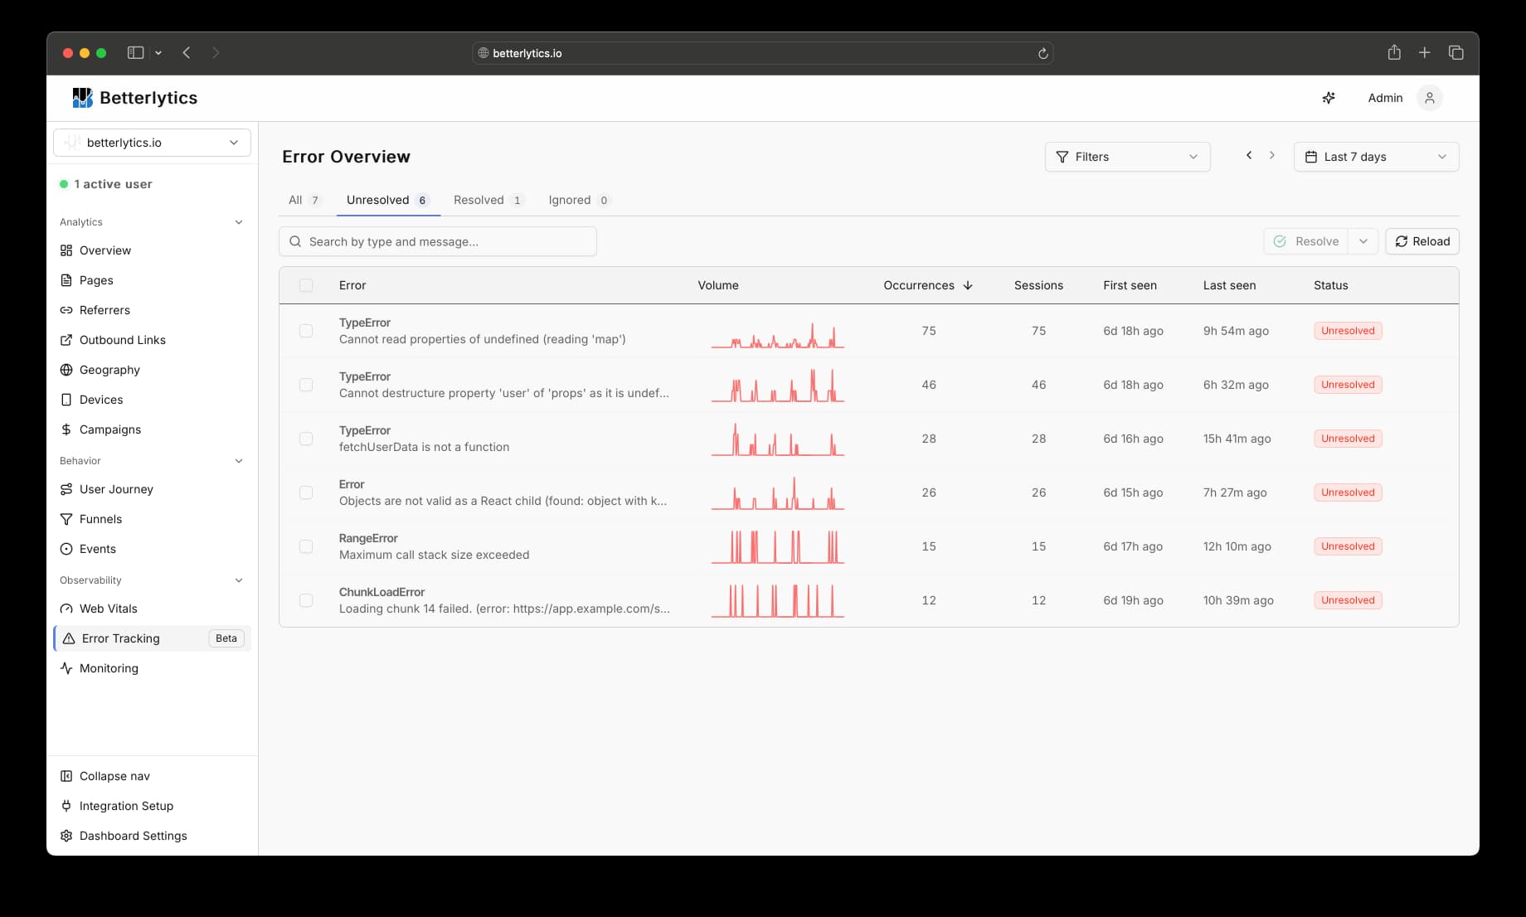
Task: Select the ChunkLoadError row checkbox
Action: [x=306, y=600]
